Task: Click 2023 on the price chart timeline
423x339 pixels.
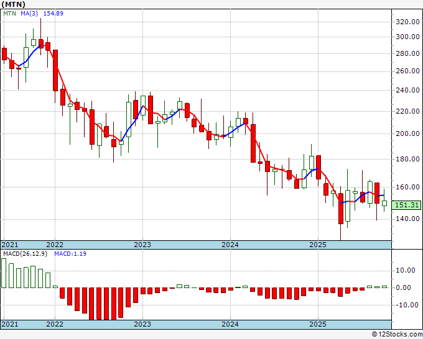Action: click(x=142, y=245)
